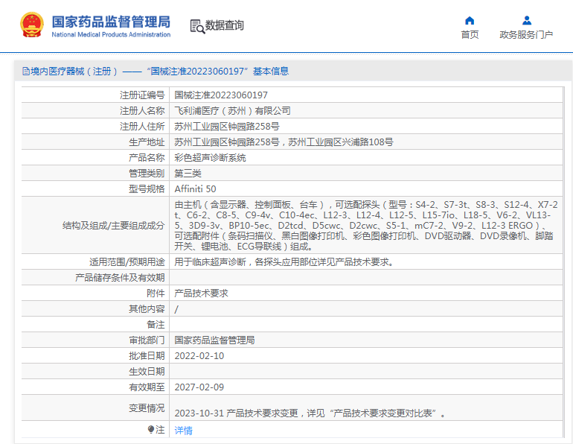The width and height of the screenshot is (573, 444).
Task: Select registrant name 飞利浦医疗（苏州）有限公司
Action: (x=232, y=111)
